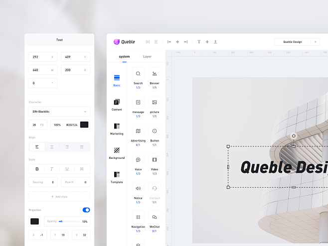Viewport: 328px width, 246px height.
Task: Click the top-left resize handle of text box
Action: [228, 146]
